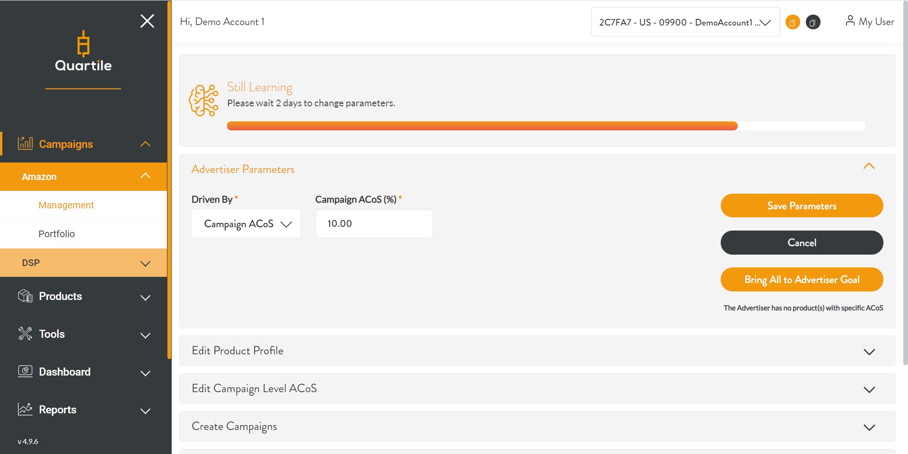This screenshot has width=908, height=454.
Task: Collapse the Amazon submenu chevron
Action: [x=145, y=176]
